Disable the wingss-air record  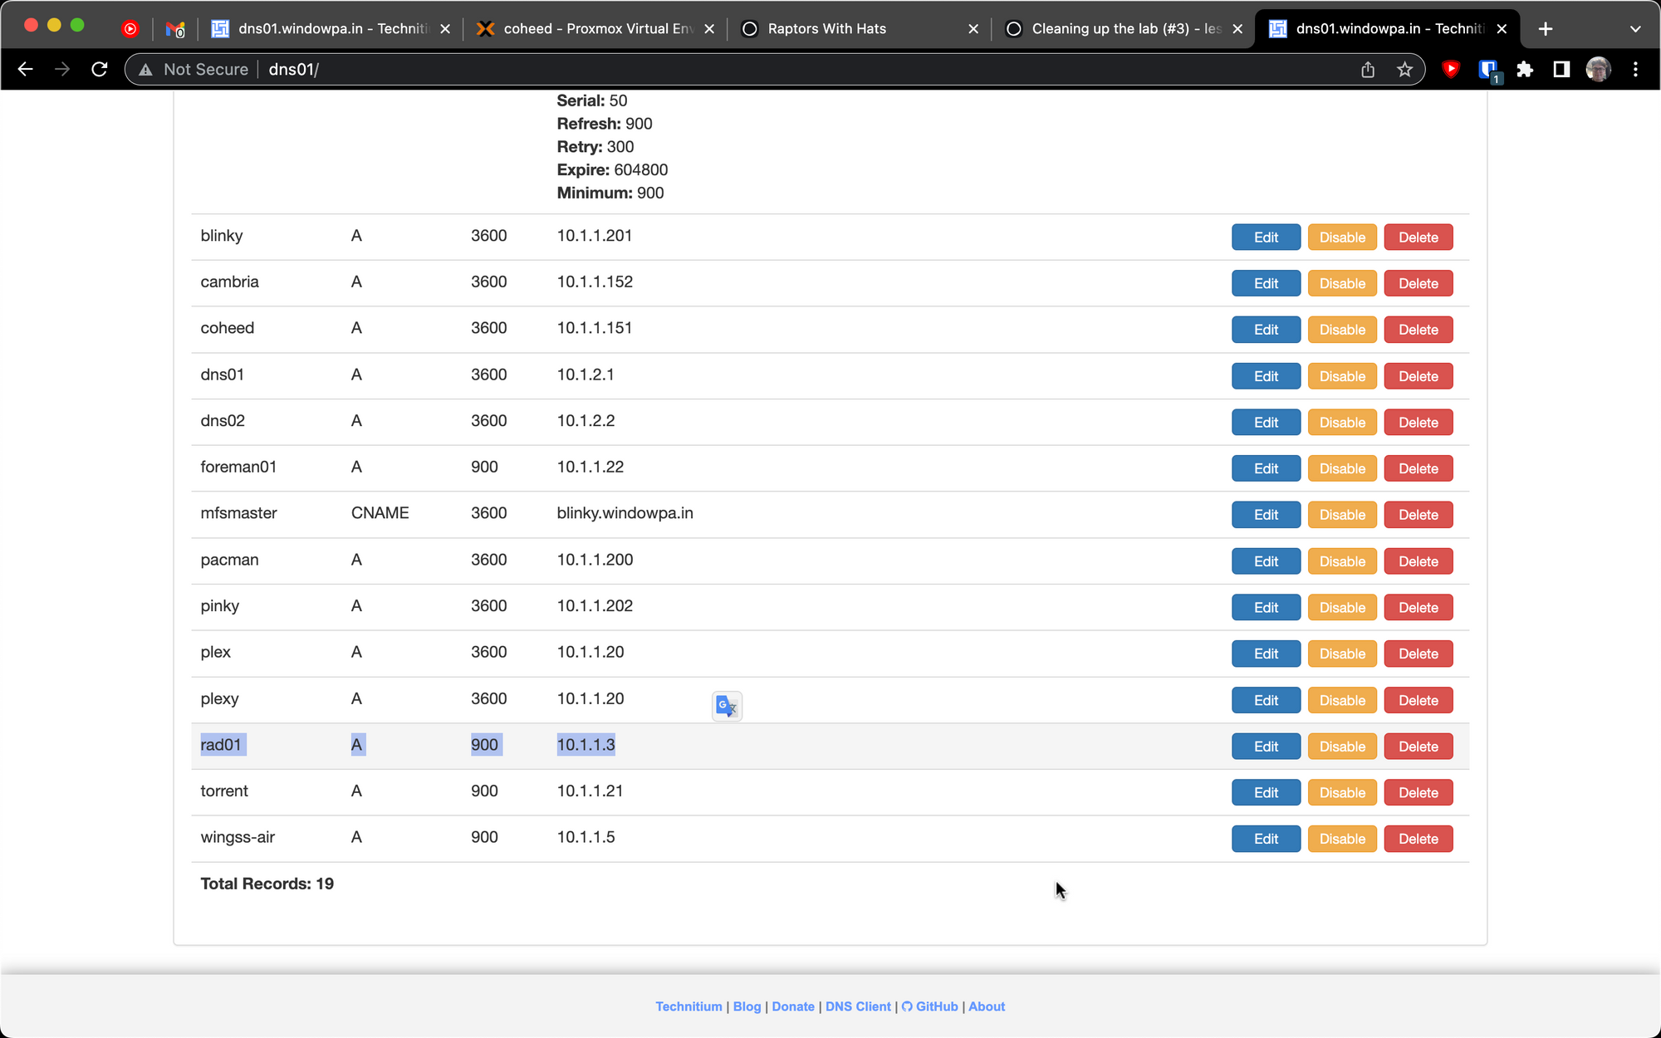click(1342, 839)
